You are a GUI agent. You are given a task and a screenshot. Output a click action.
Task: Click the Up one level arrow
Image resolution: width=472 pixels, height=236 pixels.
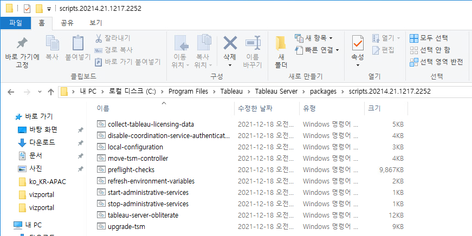pos(51,91)
